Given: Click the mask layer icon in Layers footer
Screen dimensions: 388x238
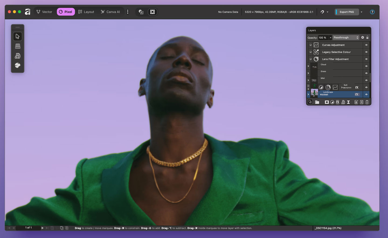Looking at the screenshot, I should [327, 102].
